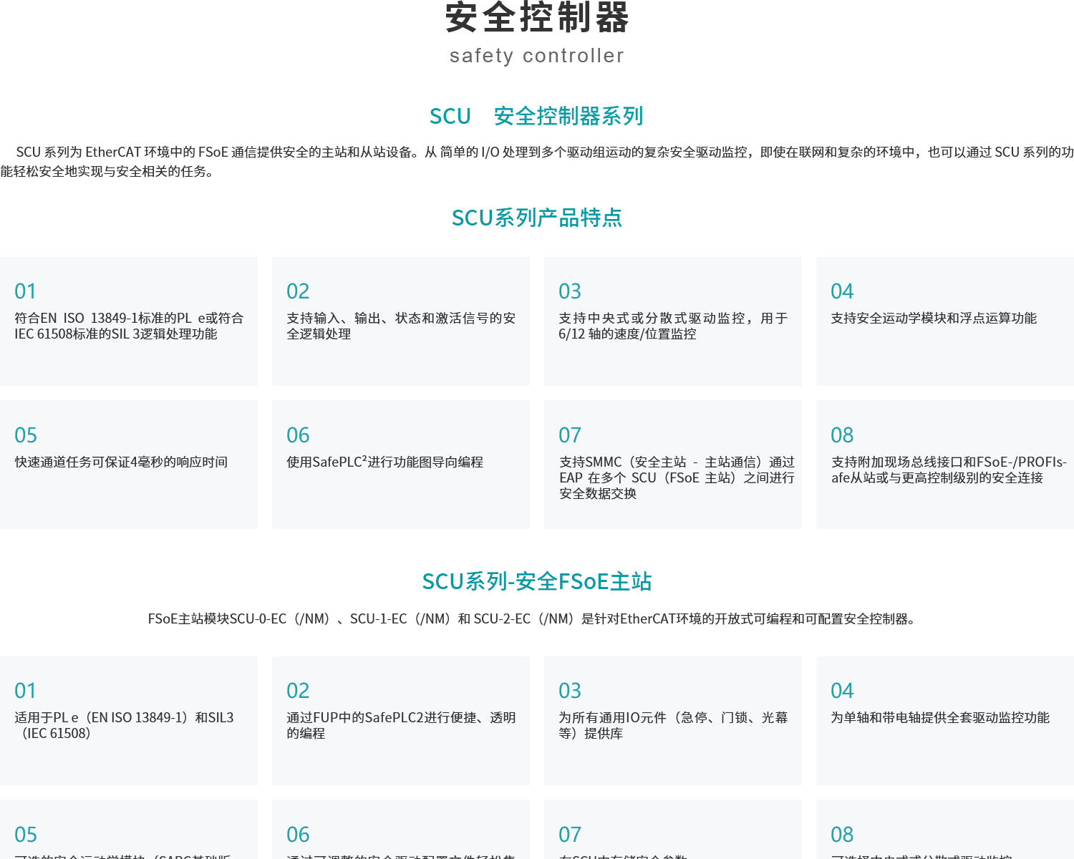Viewport: 1074px width, 859px height.
Task: Click the EtherCAT intro paragraph under SCU heading
Action: (x=537, y=162)
